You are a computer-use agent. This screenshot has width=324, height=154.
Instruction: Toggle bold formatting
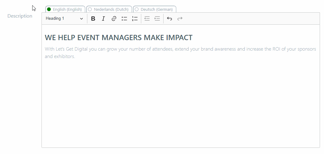tap(93, 19)
